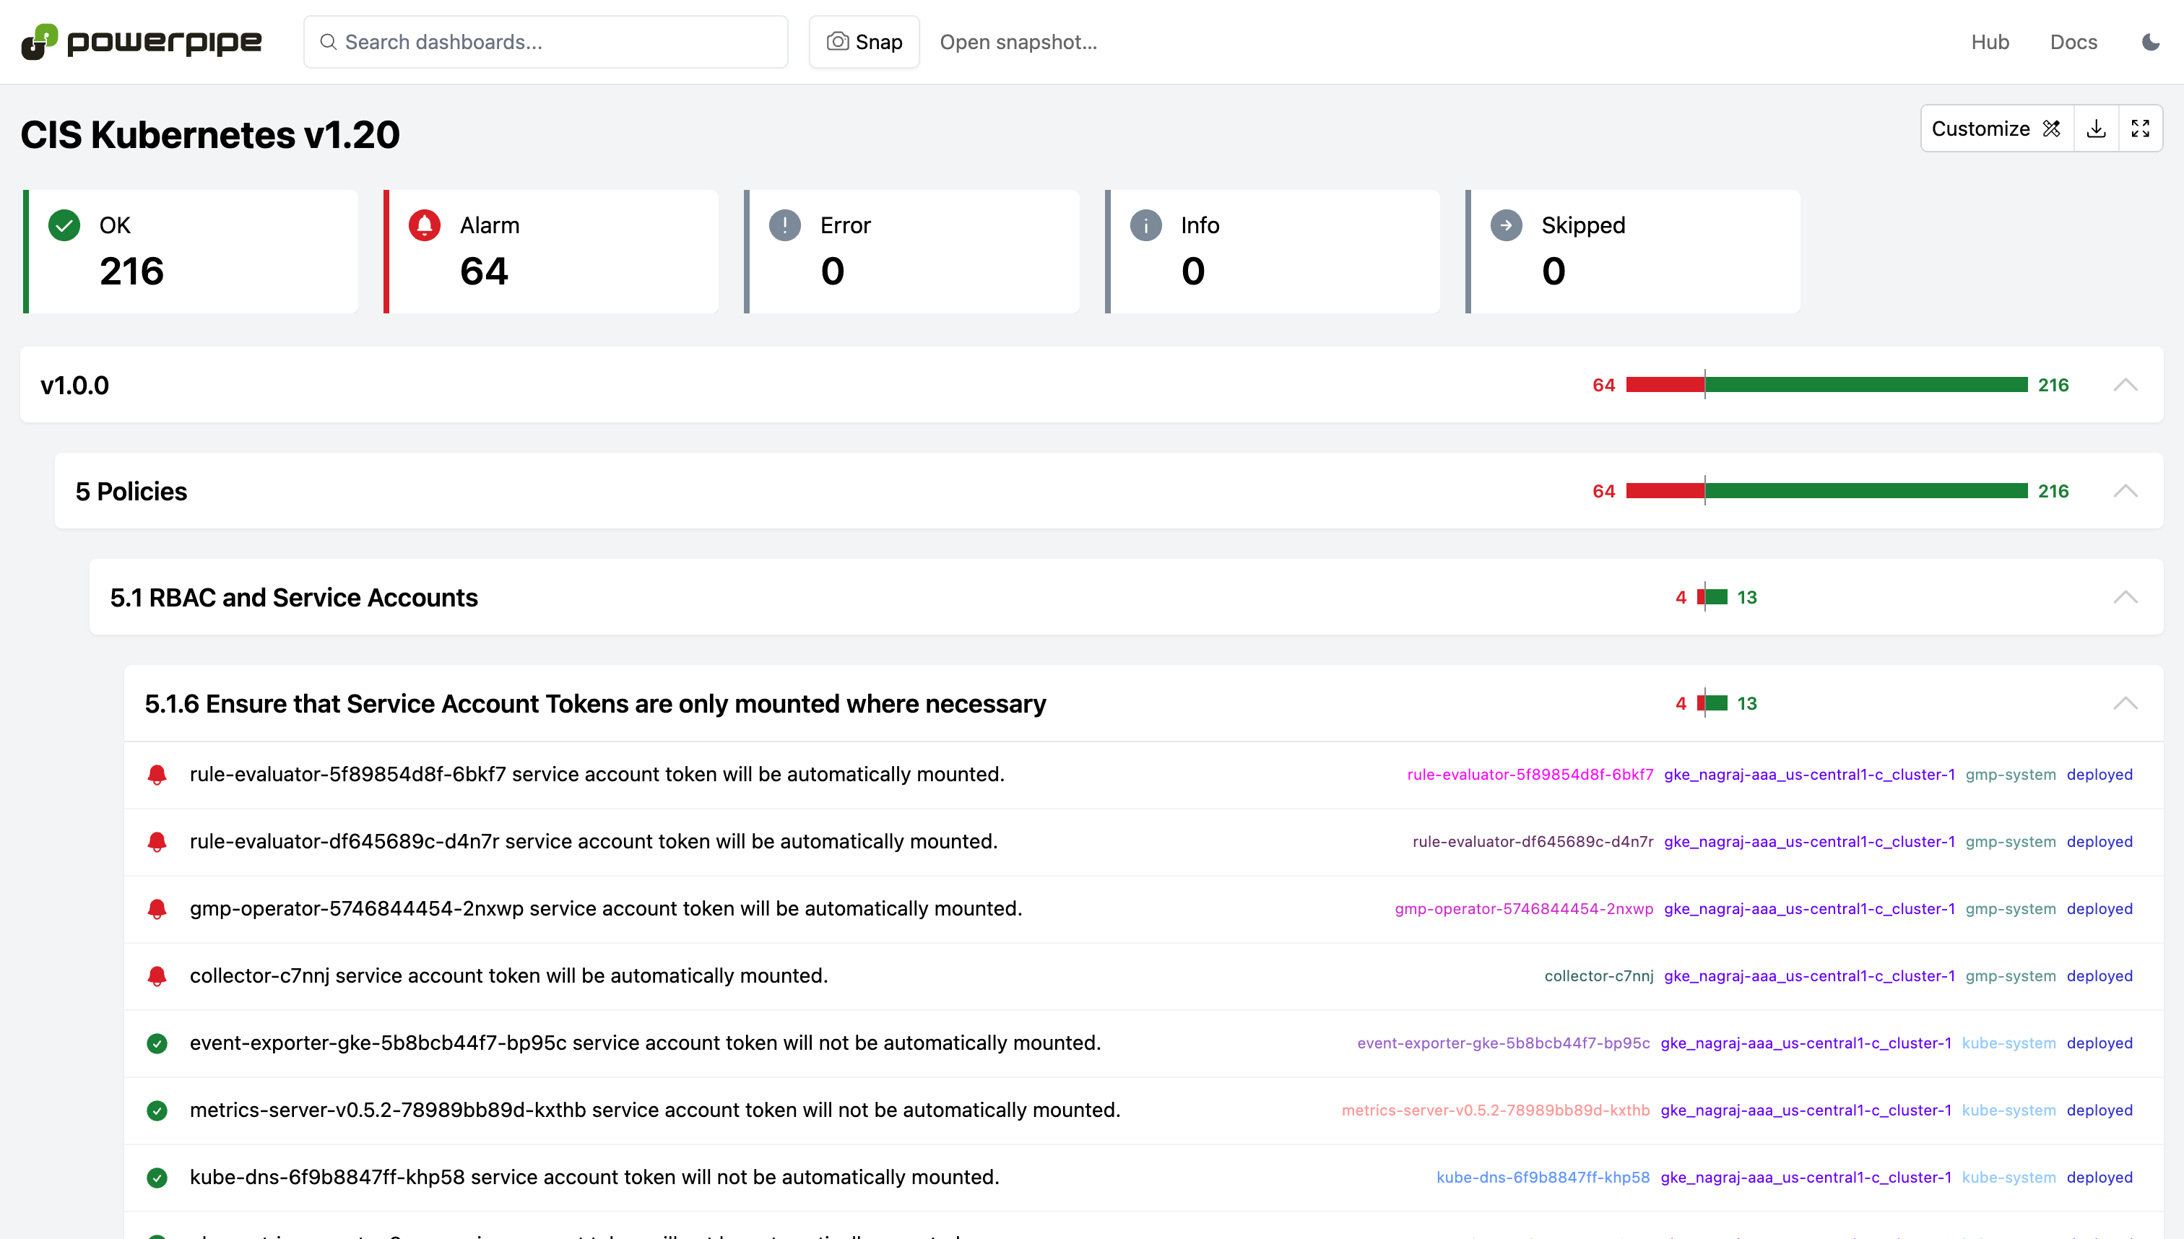Click kube-system tag in kube-dns row
Image resolution: width=2184 pixels, height=1239 pixels.
[2008, 1178]
